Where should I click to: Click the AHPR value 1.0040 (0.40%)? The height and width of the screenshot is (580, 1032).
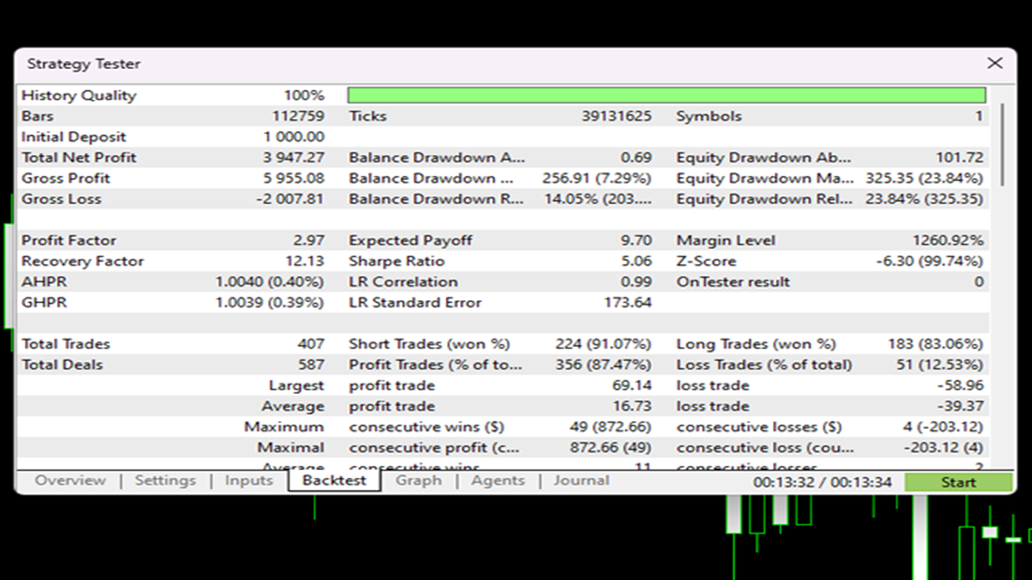tap(270, 281)
